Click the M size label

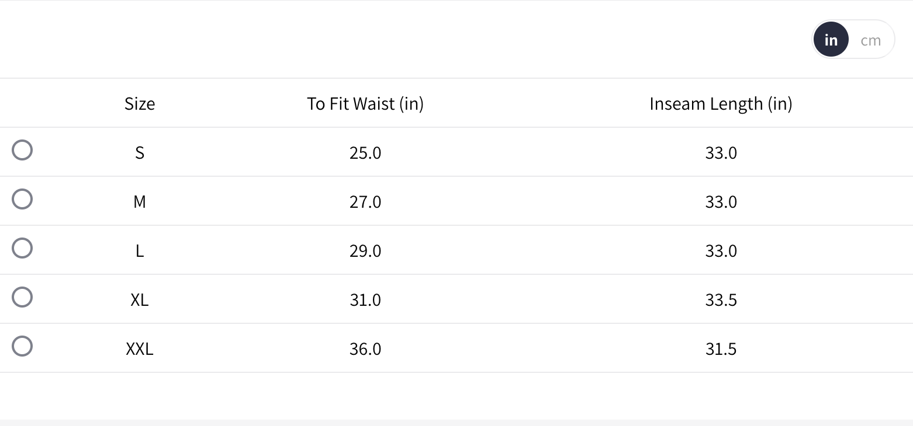click(140, 202)
